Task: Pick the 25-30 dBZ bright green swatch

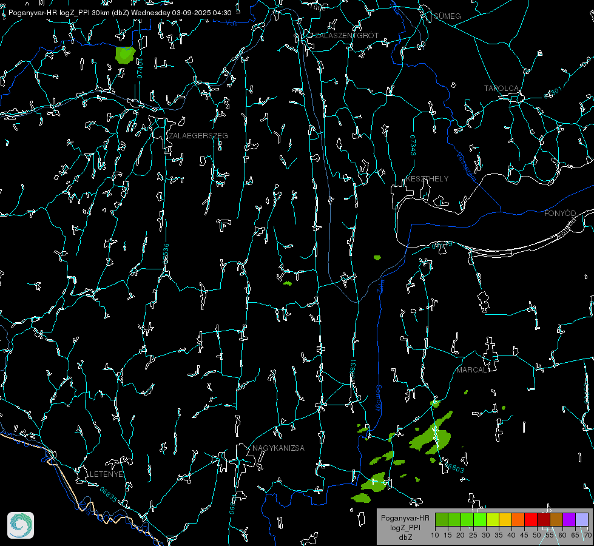Action: [480, 519]
